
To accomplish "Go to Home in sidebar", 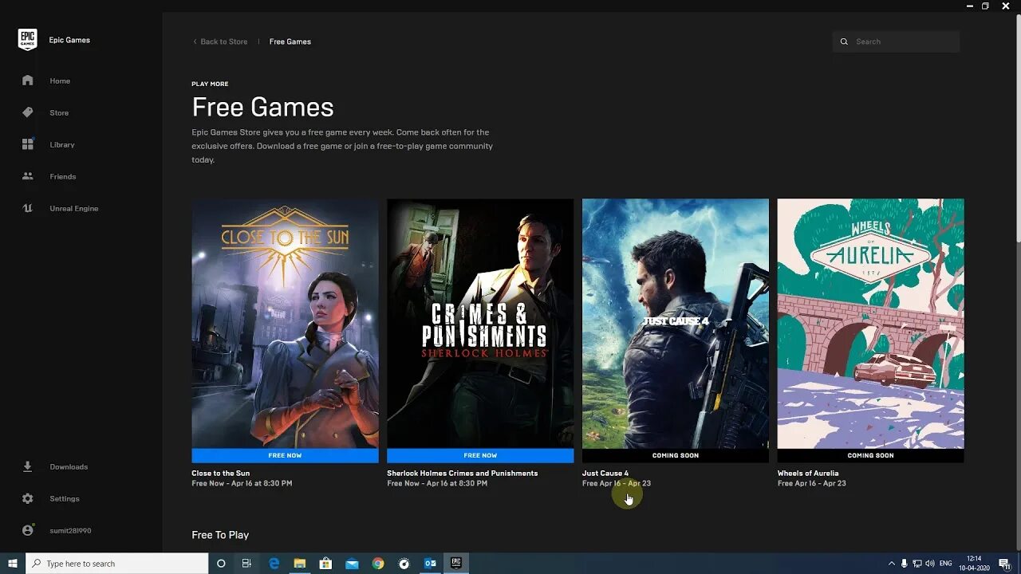I will (x=60, y=81).
